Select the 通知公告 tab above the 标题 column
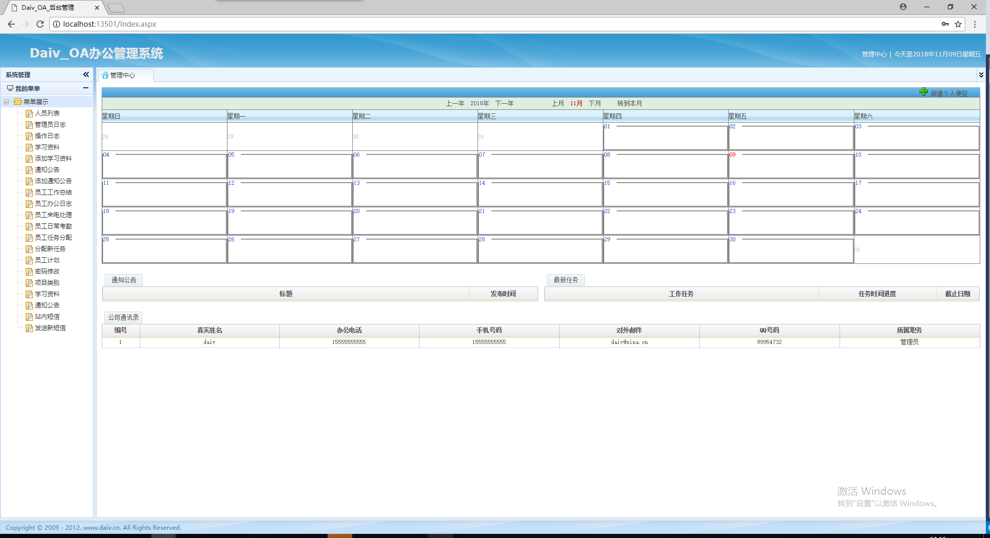 [124, 280]
